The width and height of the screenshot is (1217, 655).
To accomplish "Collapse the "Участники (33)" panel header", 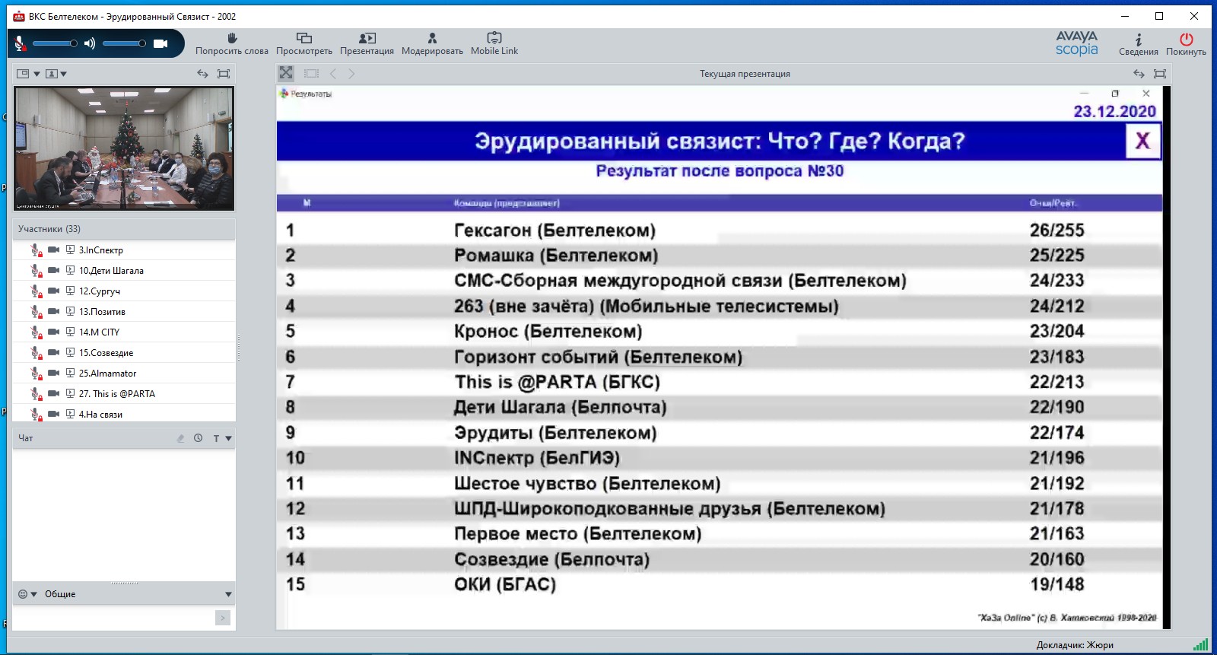I will (124, 229).
